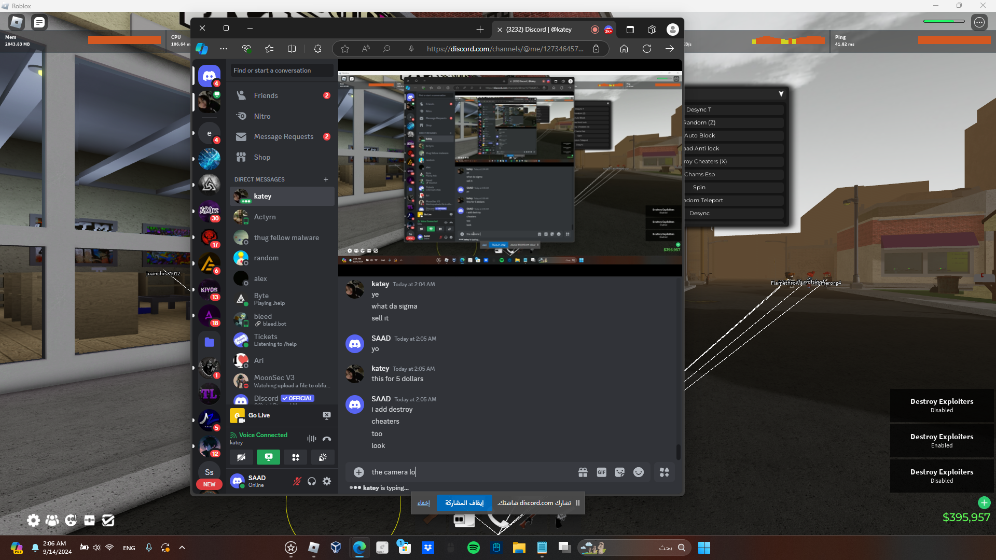Open Discord User Settings gear
Screen dimensions: 996x560
(327, 481)
